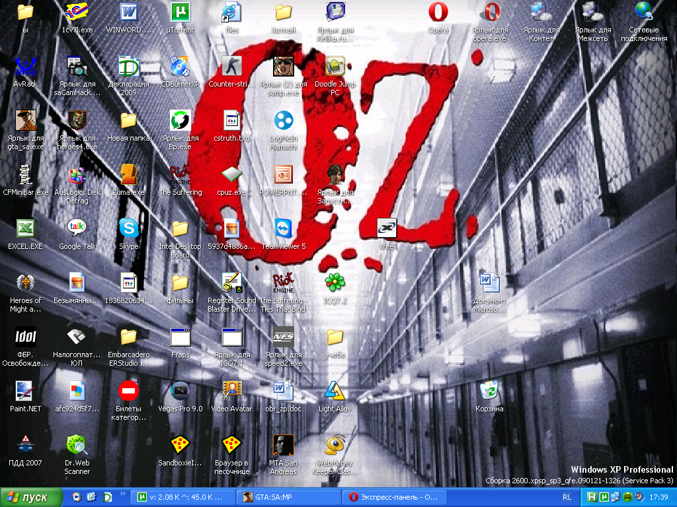Switch to the GTA:SA:MP taskbar button
This screenshot has height=507, width=677.
click(x=288, y=497)
